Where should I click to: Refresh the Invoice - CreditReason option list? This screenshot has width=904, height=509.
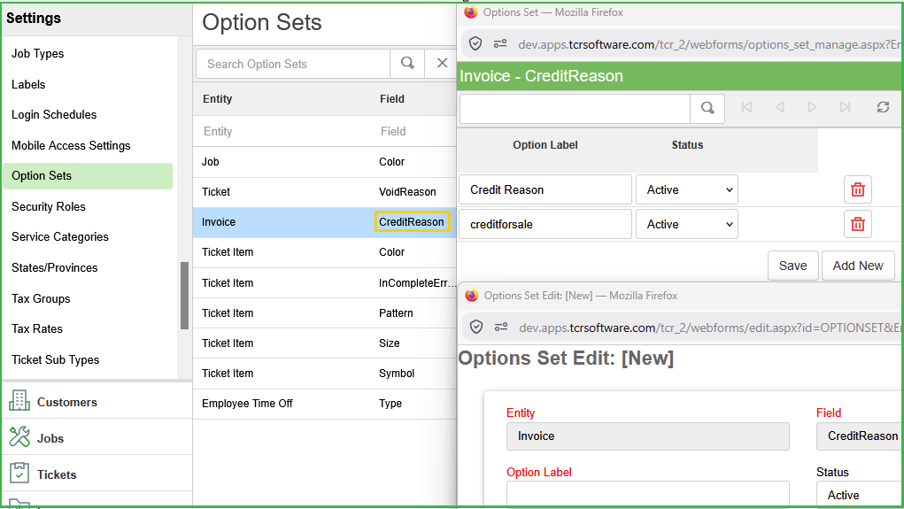883,107
